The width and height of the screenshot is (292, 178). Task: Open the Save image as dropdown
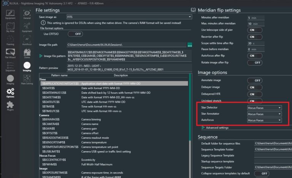tap(129, 17)
